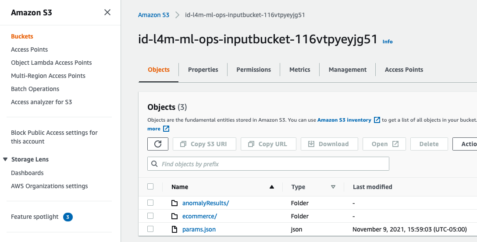The height and width of the screenshot is (242, 477).
Task: Switch to the Objects tab
Action: pyautogui.click(x=159, y=70)
